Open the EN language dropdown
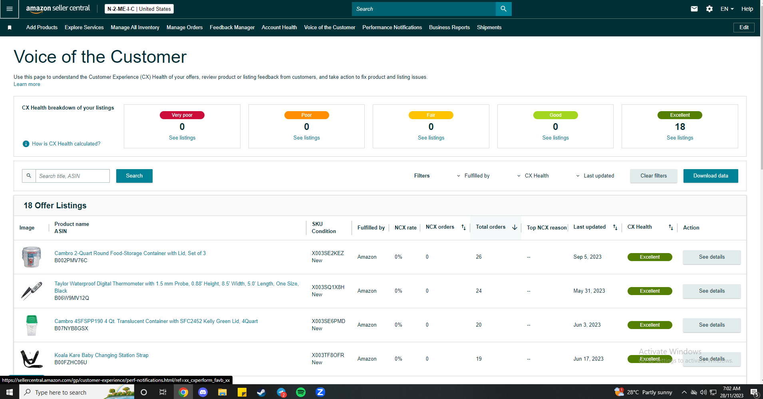Screen dimensions: 763x399 pos(727,9)
